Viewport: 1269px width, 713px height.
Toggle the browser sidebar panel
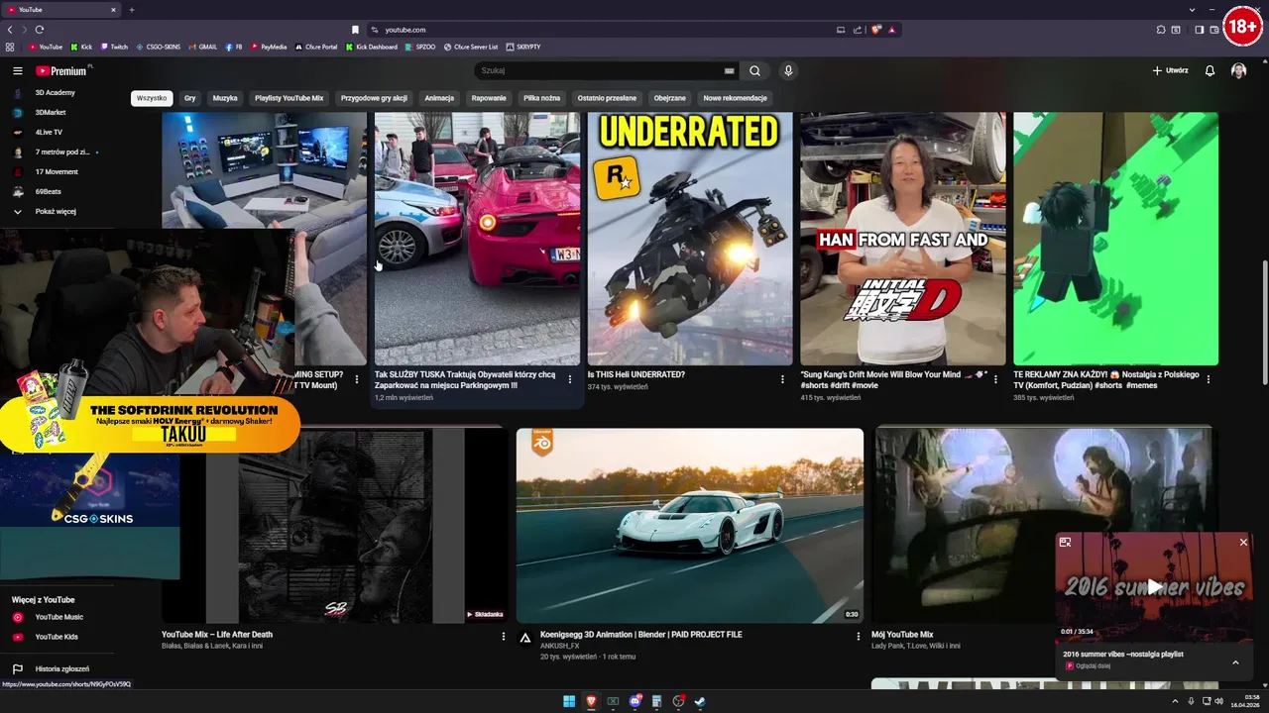[1199, 30]
